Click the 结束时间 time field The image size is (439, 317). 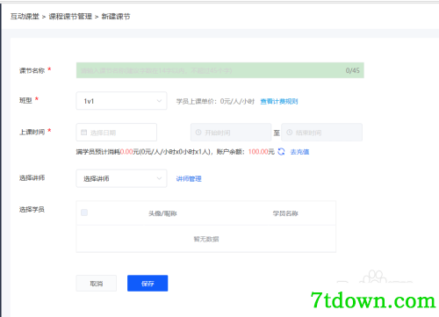coord(322,133)
